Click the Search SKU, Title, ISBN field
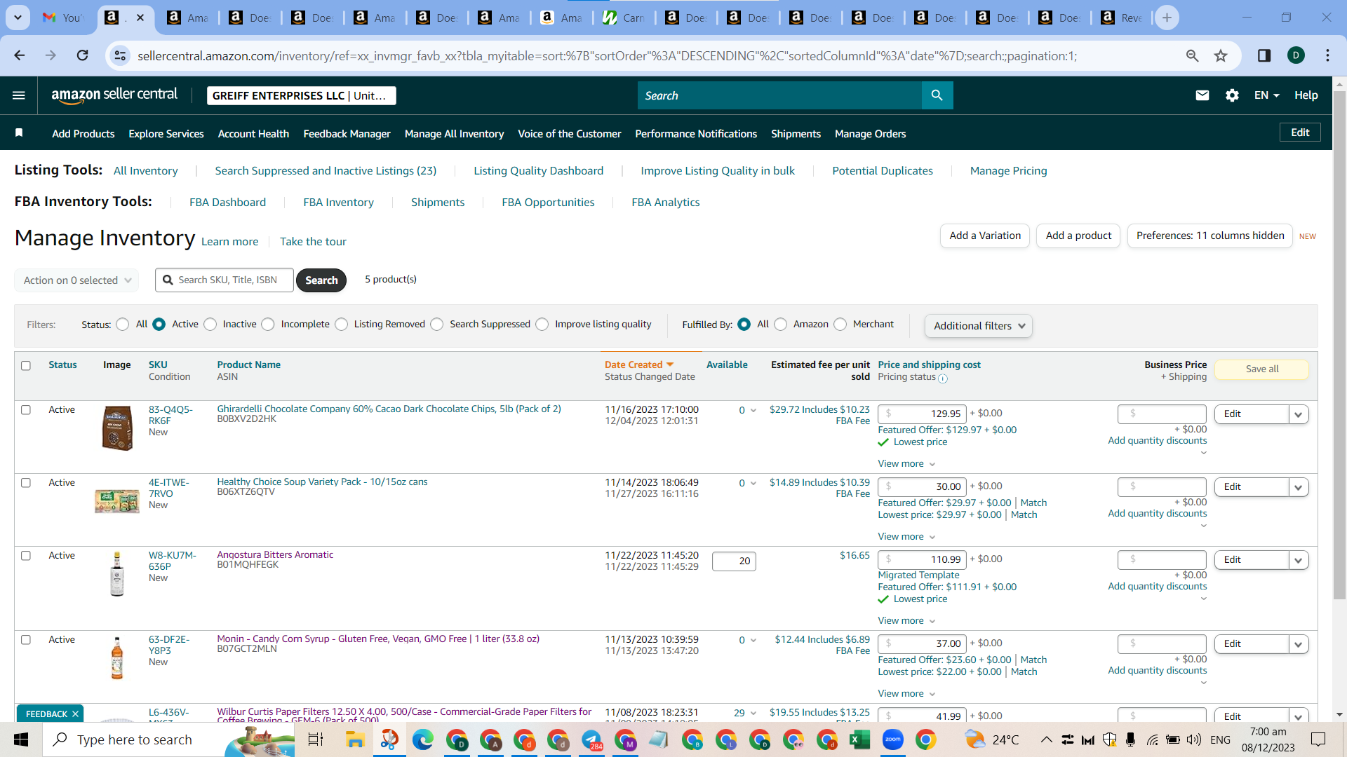The height and width of the screenshot is (757, 1347). (224, 280)
